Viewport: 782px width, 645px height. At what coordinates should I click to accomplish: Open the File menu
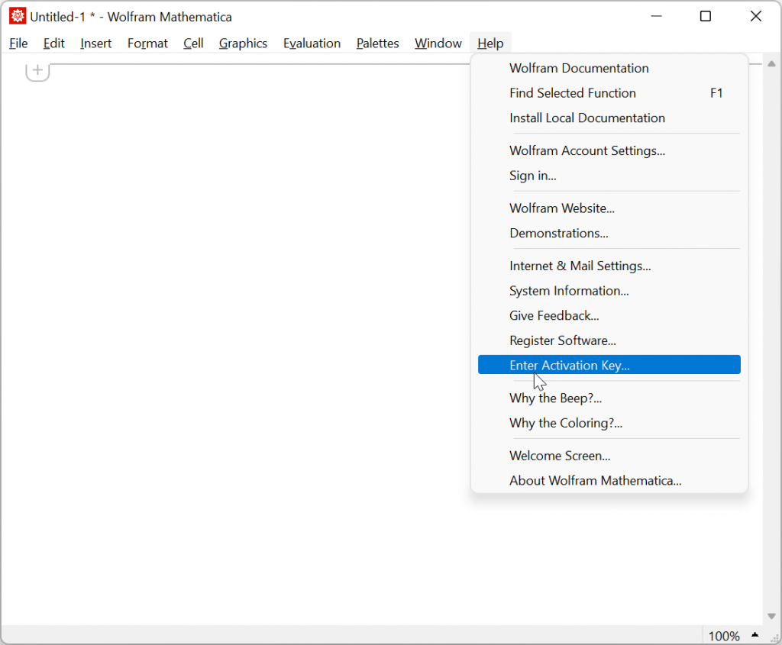(x=18, y=44)
